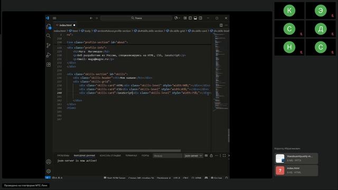Toggle output auto-scroll lock
This screenshot has width=338, height=190.
(x=211, y=156)
